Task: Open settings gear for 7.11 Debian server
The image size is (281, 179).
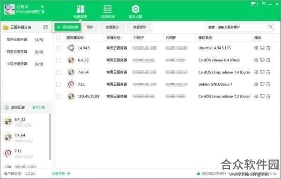Action: [256, 84]
